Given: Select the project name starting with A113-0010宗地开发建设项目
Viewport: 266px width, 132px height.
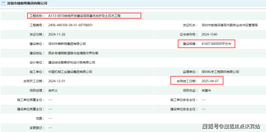Looking at the screenshot, I should [x=84, y=16].
